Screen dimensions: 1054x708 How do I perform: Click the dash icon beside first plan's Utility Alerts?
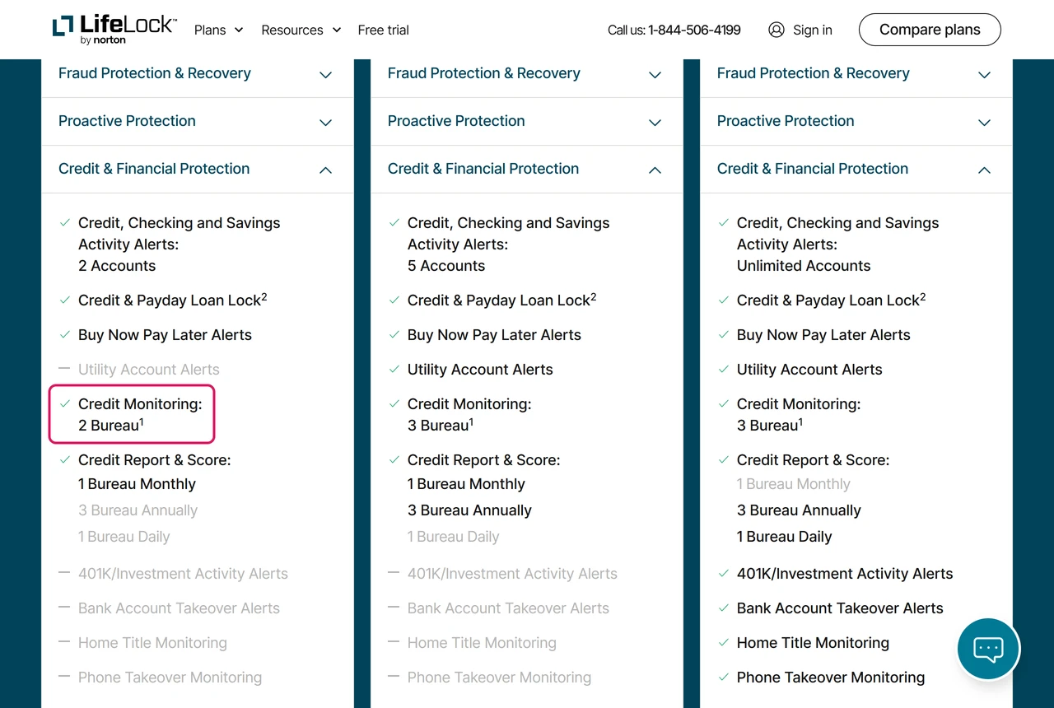tap(65, 369)
